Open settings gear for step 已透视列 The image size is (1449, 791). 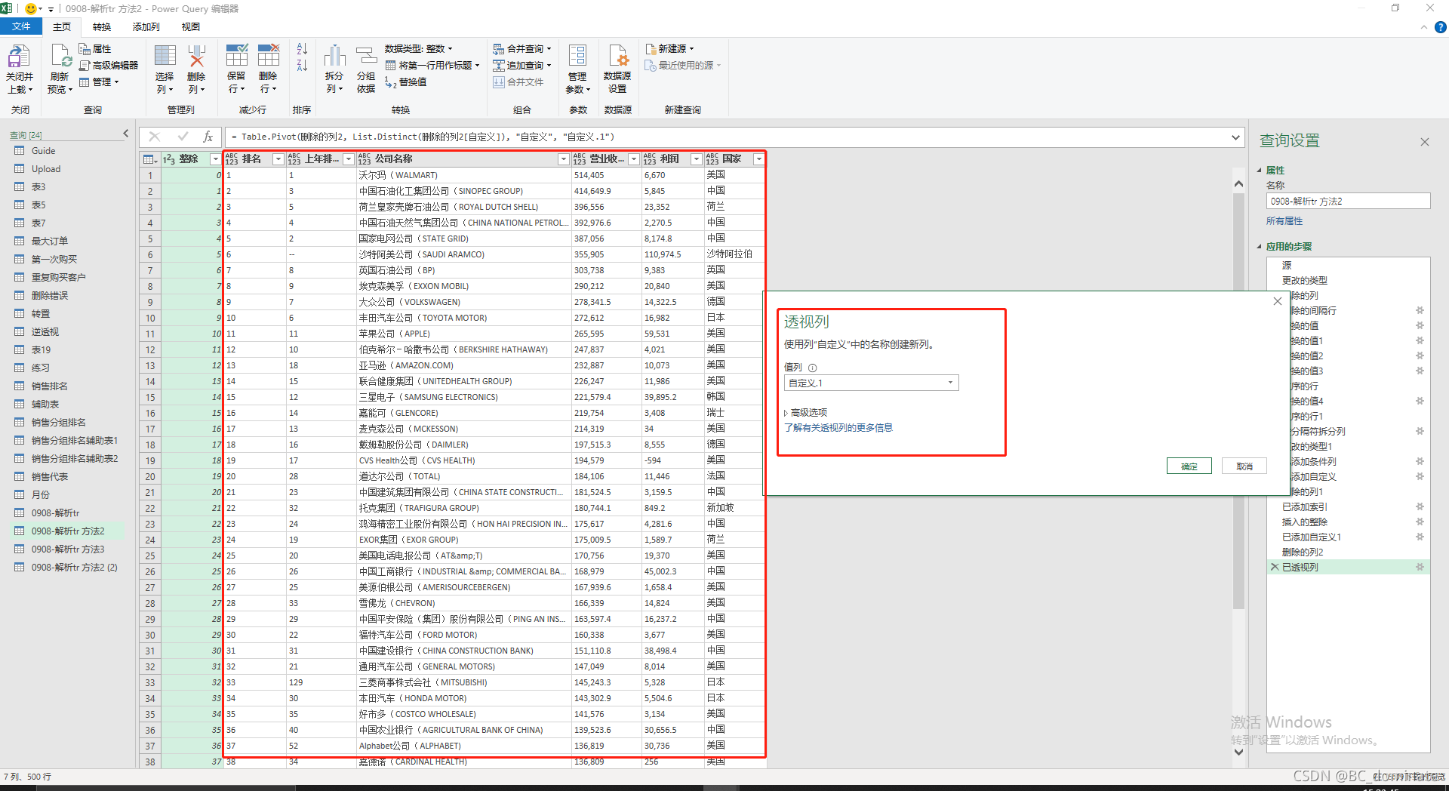[1420, 567]
